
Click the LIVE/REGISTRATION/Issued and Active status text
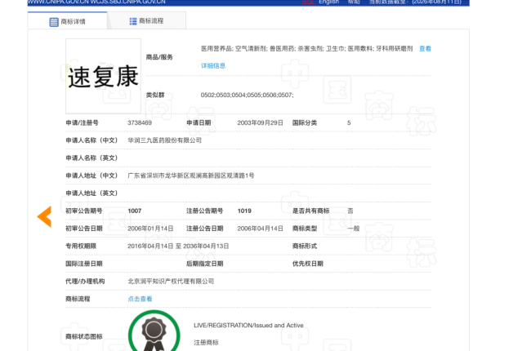[248, 325]
